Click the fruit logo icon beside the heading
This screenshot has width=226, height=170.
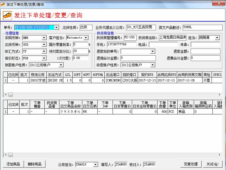click(7, 15)
